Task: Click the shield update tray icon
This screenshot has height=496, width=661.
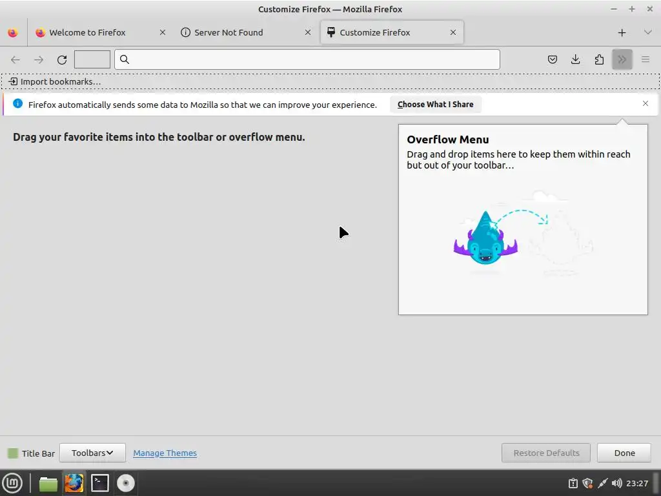Action: click(587, 483)
